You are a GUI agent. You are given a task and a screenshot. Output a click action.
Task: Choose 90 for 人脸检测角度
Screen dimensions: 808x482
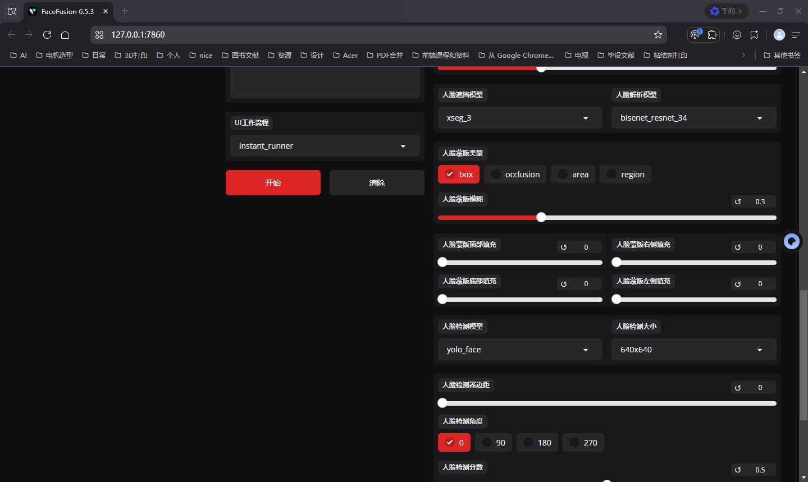494,443
